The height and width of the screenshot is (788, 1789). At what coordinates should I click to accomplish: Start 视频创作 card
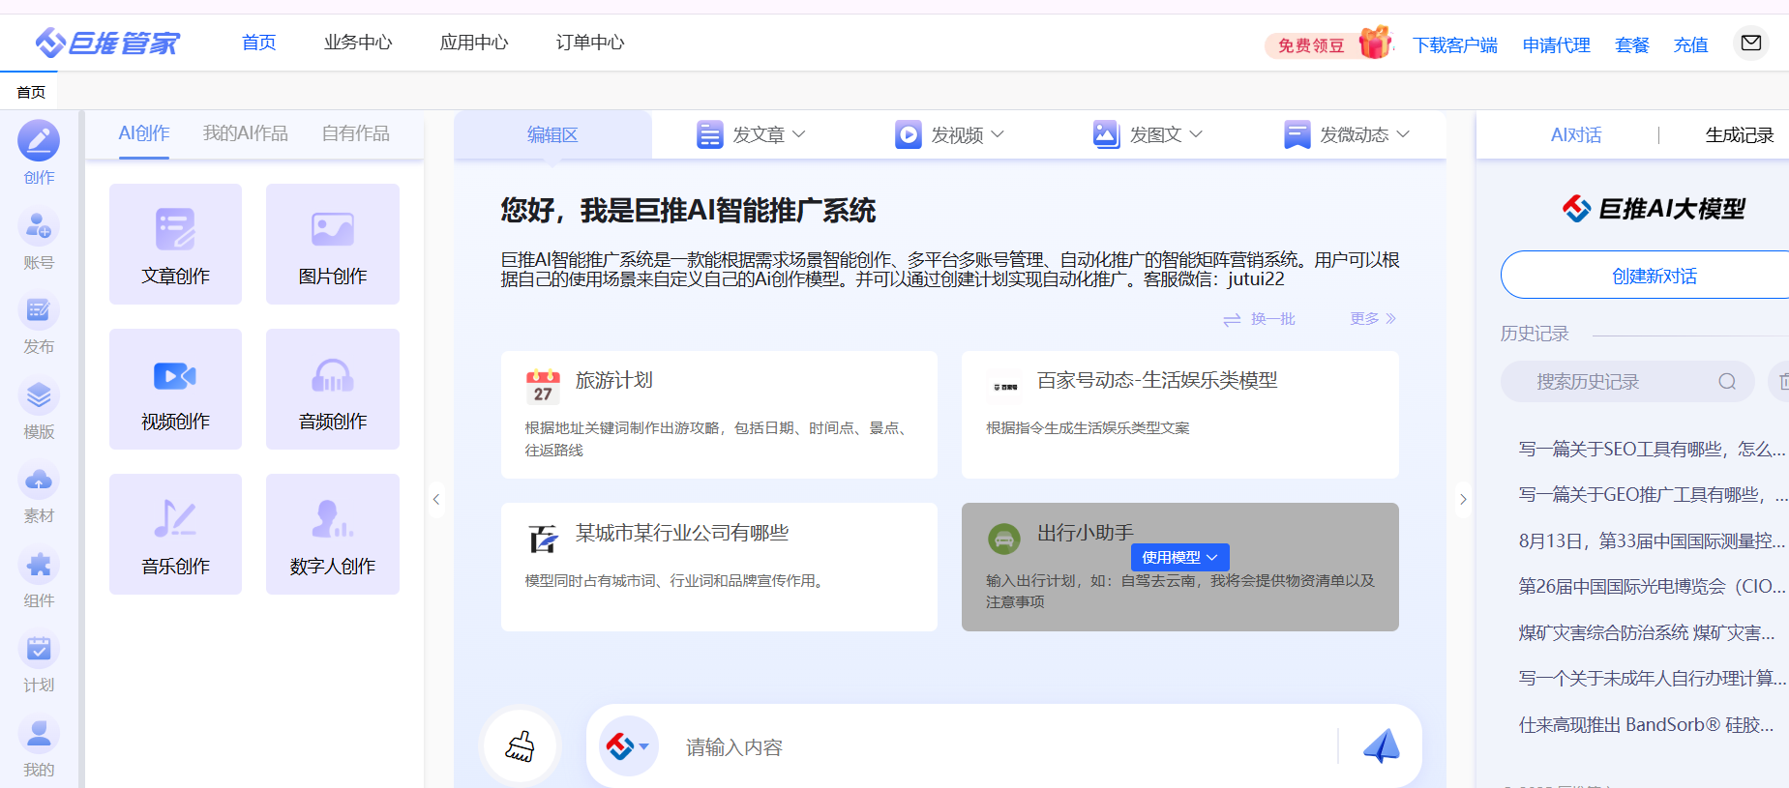175,389
